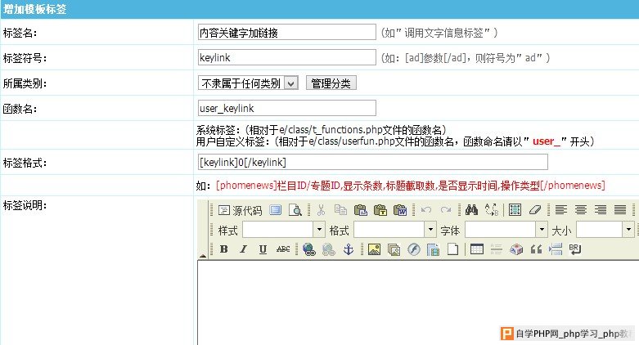The width and height of the screenshot is (639, 345).
Task: Click the 函数名 user_keylink input field
Action: coord(286,108)
